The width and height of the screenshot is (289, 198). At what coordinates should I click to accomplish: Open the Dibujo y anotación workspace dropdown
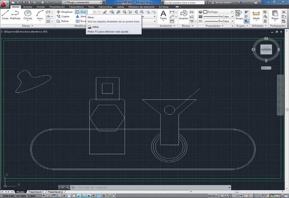pyautogui.click(x=82, y=2)
